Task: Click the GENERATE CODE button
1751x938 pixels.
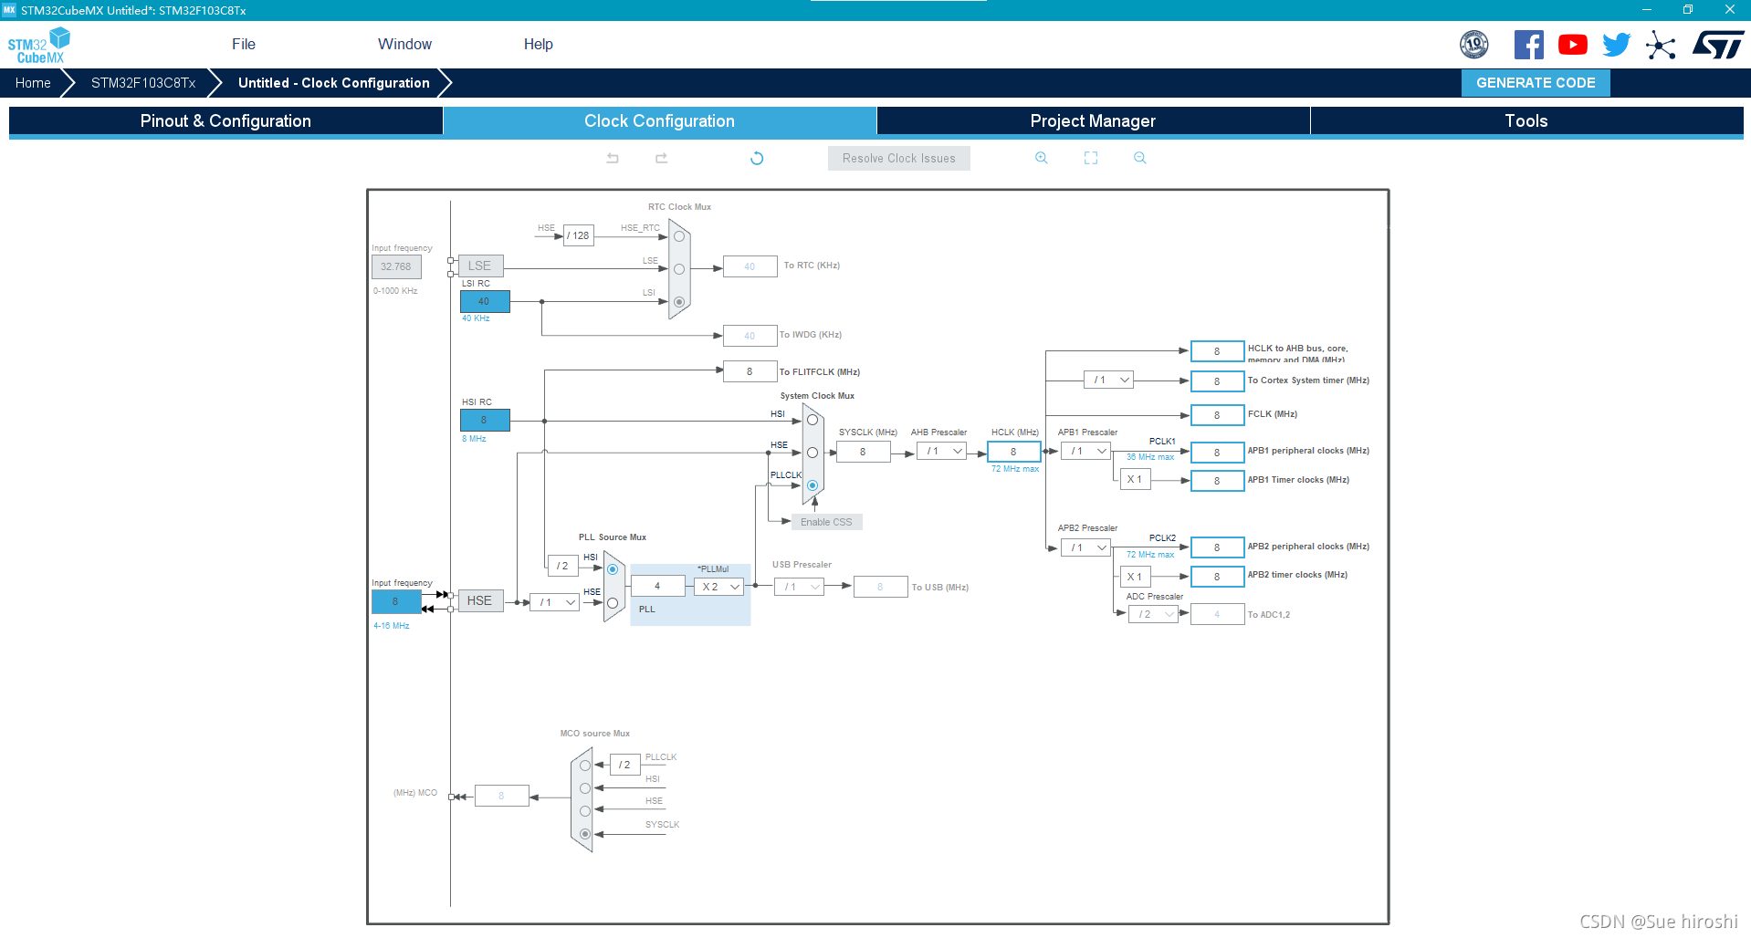Action: click(x=1536, y=83)
